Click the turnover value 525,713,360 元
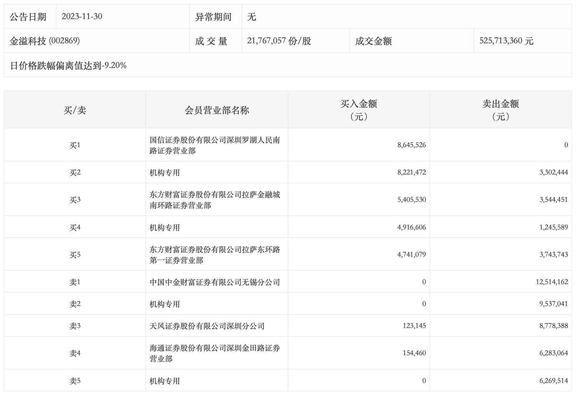The image size is (576, 393). (x=506, y=41)
